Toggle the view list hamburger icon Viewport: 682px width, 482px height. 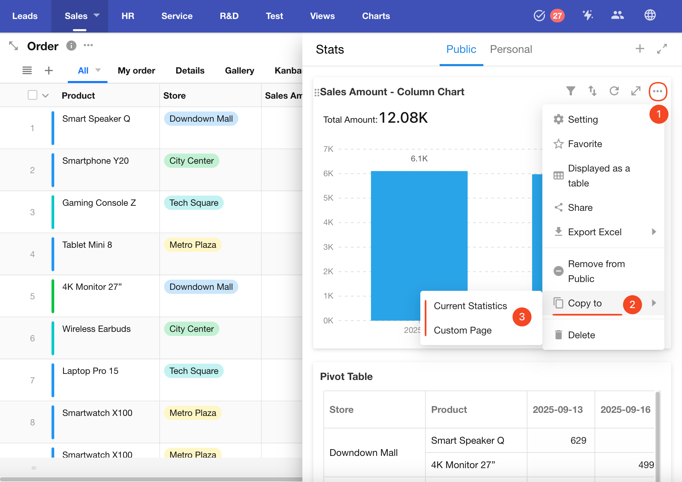27,71
